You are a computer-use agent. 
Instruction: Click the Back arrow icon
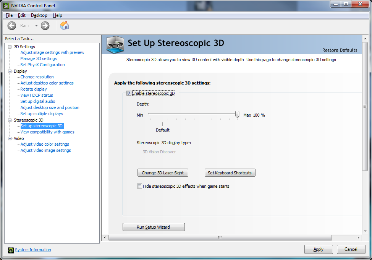[x=12, y=26]
